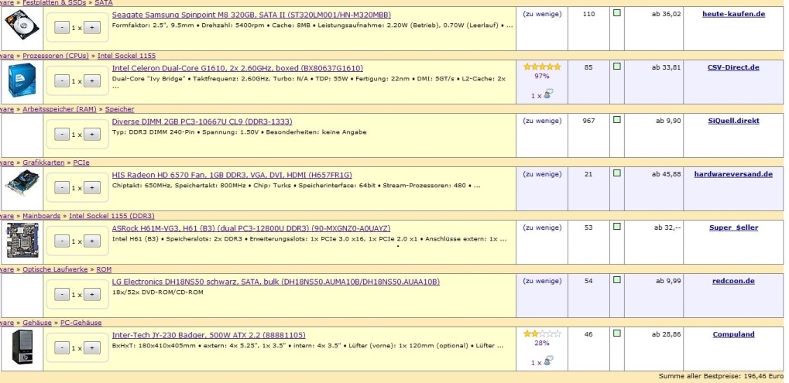Tick the checkbox in the ASRock H61M-VG3 row
Image resolution: width=789 pixels, height=383 pixels.
617,226
